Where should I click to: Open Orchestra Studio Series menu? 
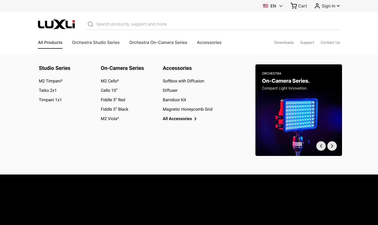96,42
